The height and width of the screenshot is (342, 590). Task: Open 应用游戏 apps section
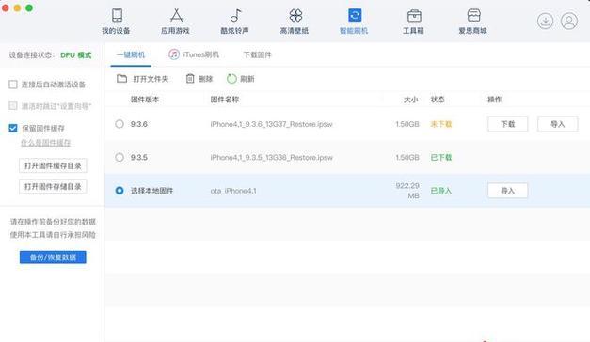[x=176, y=22]
